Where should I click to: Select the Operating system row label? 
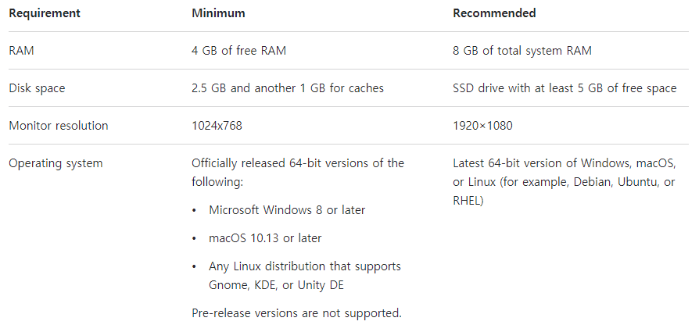tap(56, 163)
